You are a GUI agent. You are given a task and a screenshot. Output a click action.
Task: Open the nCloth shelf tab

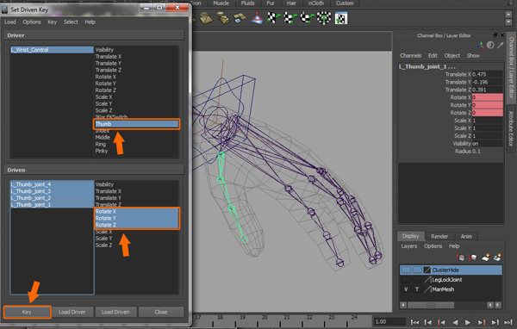316,3
